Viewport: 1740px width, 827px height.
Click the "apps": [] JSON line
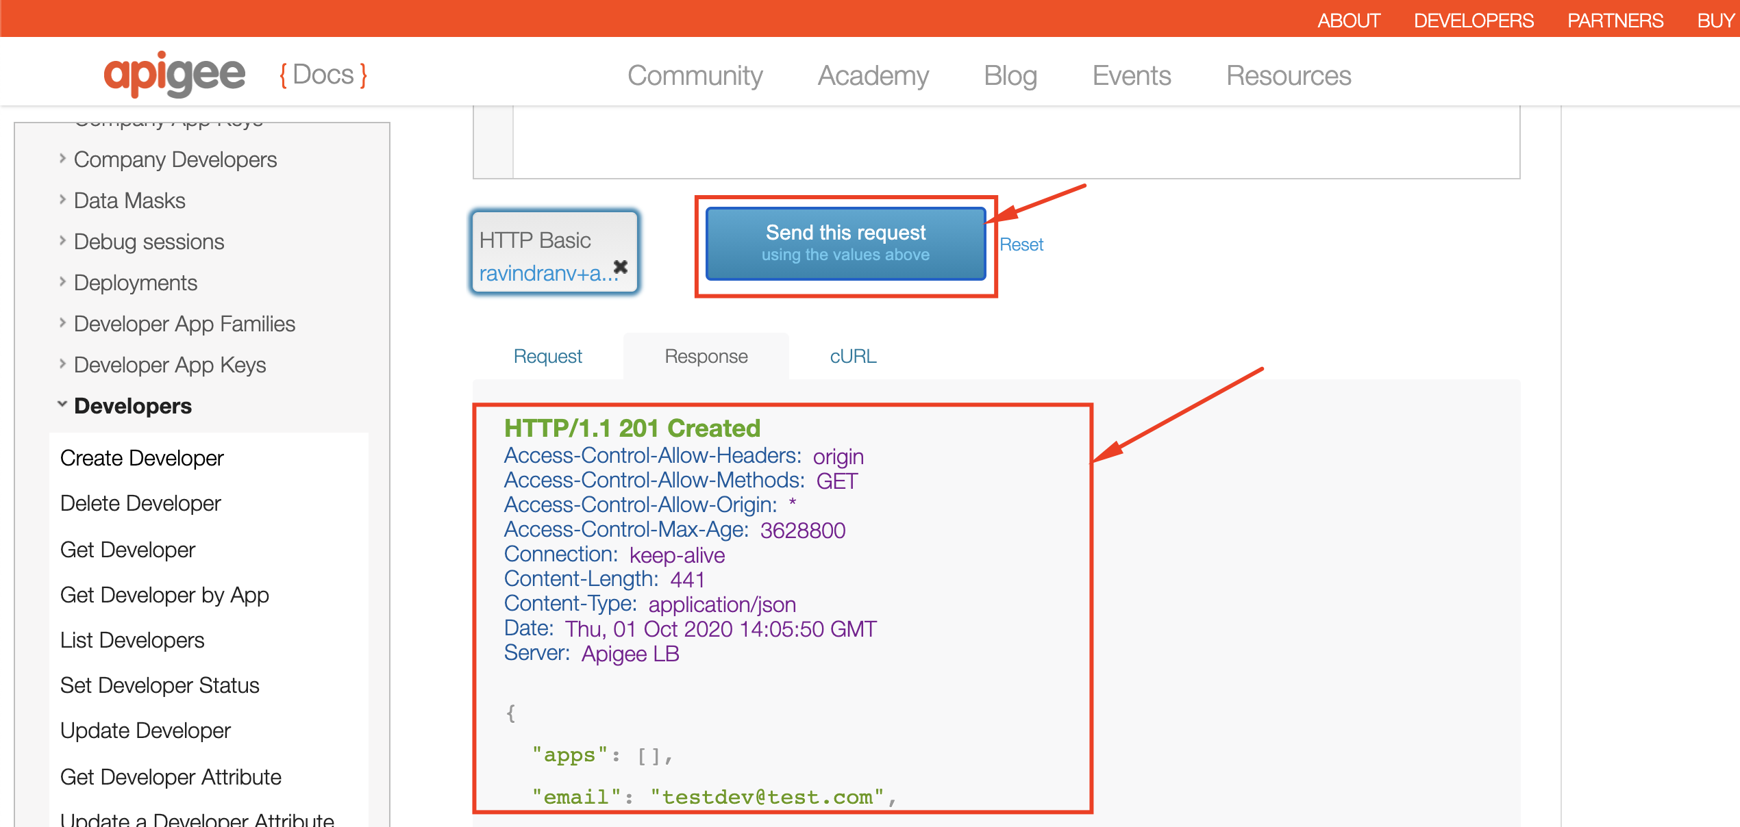pos(603,755)
